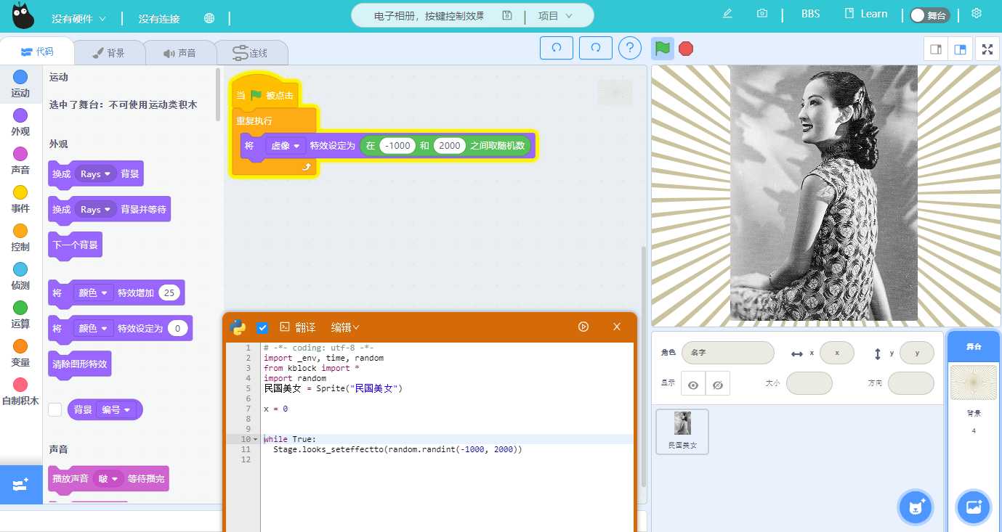Select the Sound (声音) category

20,160
